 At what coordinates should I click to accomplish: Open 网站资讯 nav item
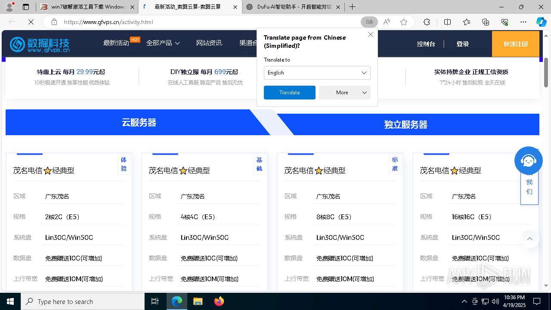(x=209, y=43)
